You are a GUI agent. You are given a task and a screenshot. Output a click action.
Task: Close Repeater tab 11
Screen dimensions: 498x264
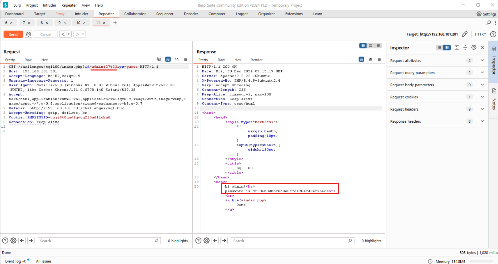tap(104, 23)
